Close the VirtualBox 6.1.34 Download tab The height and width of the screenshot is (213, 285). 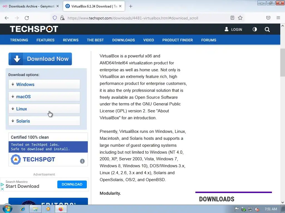pyautogui.click(x=120, y=6)
